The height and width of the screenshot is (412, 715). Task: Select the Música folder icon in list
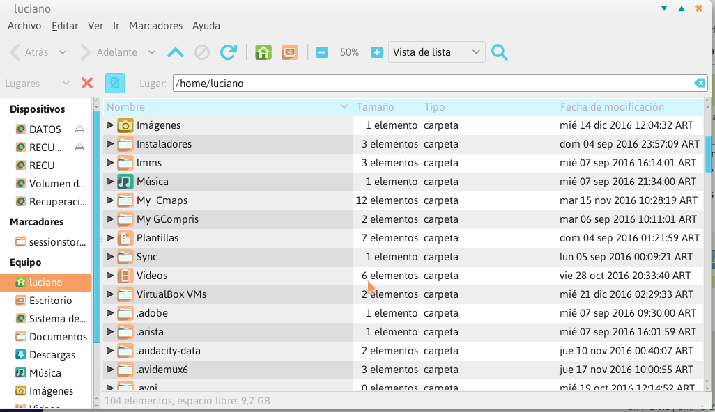pyautogui.click(x=125, y=182)
